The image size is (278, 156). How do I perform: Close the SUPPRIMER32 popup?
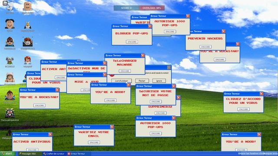[x=179, y=97]
